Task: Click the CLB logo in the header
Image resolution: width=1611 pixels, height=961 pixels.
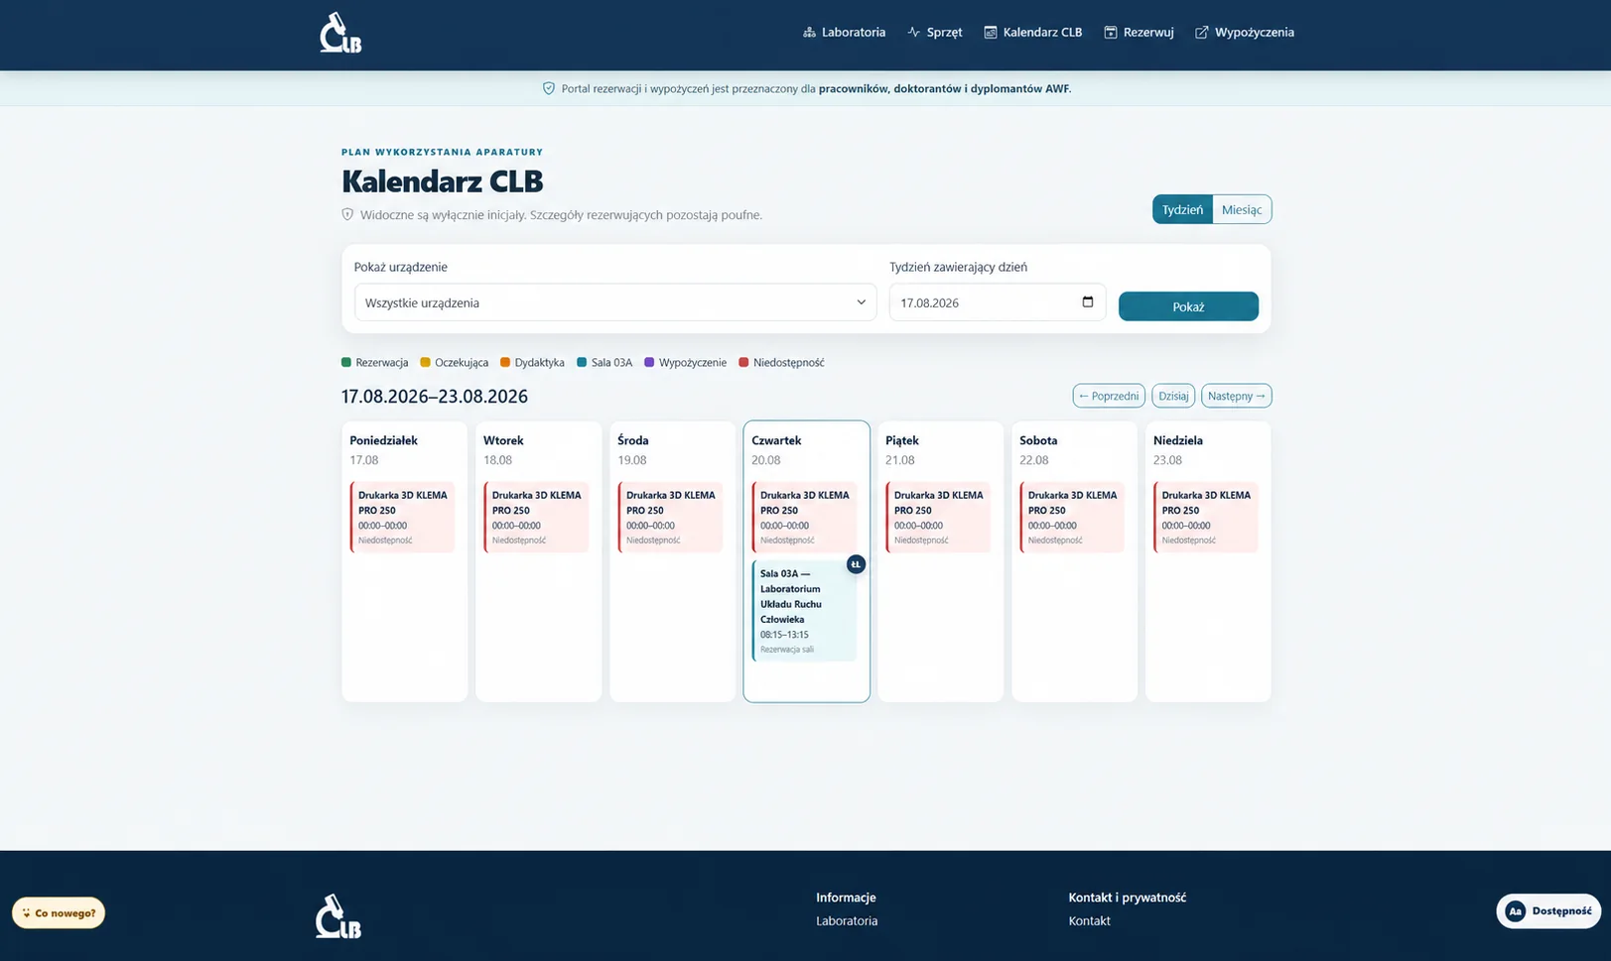Action: coord(340,33)
